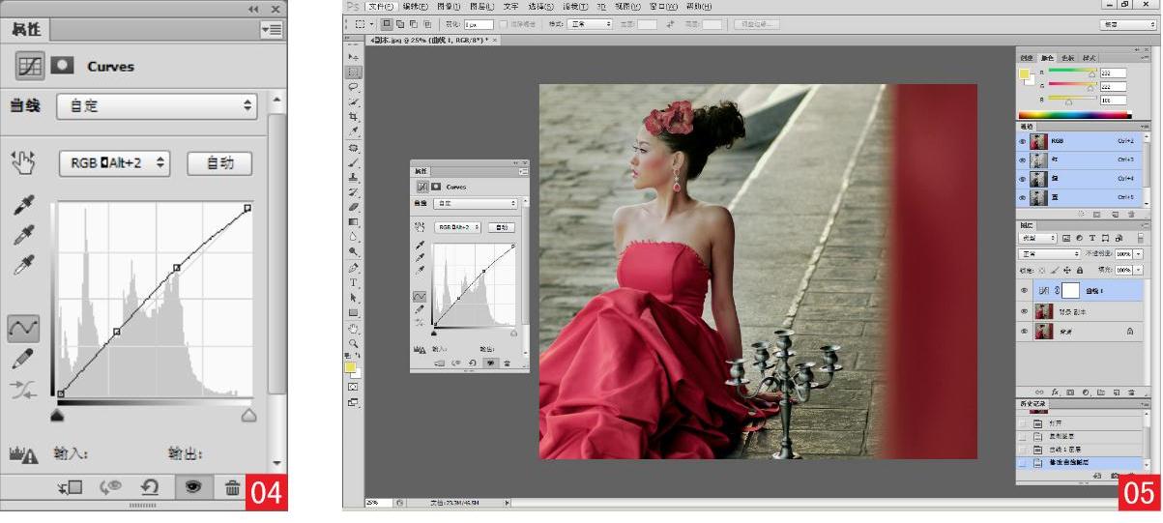This screenshot has height=523, width=1163.
Task: Select the Pen tool in Photoshop toolbox
Action: pyautogui.click(x=354, y=267)
